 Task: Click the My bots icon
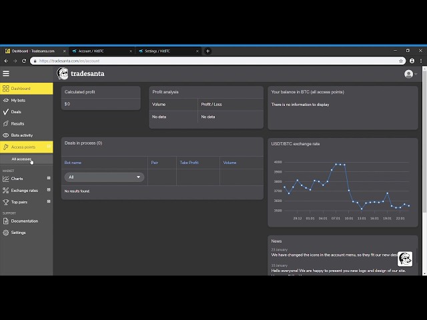6,100
